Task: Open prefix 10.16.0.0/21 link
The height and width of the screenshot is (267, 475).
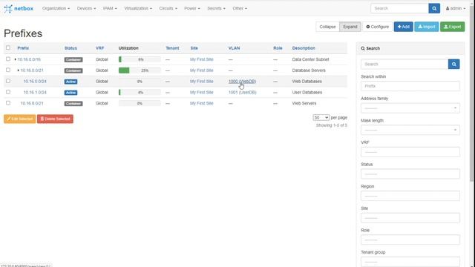Action: pyautogui.click(x=32, y=70)
